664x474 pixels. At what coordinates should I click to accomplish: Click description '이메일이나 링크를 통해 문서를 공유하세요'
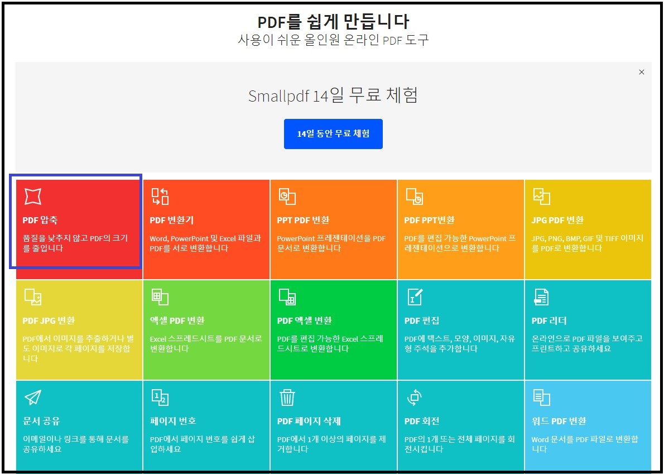(75, 444)
